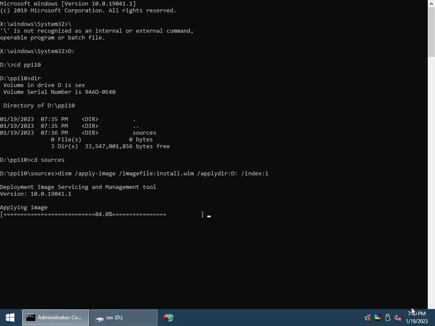
Task: Open the colorful display tray icon
Action: pyautogui.click(x=378, y=318)
